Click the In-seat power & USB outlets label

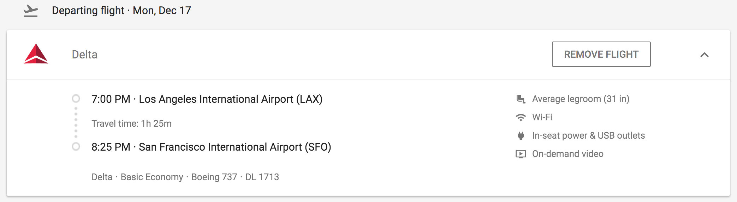pyautogui.click(x=588, y=136)
